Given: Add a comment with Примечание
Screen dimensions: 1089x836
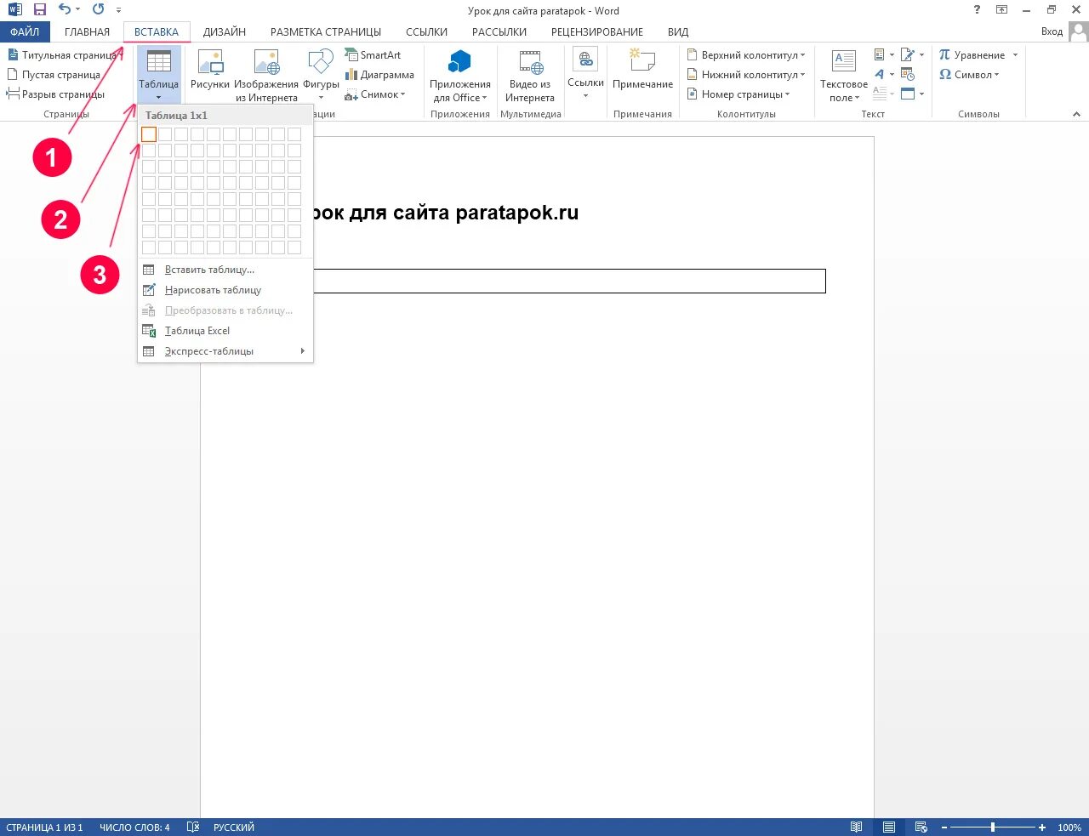Looking at the screenshot, I should [x=642, y=70].
